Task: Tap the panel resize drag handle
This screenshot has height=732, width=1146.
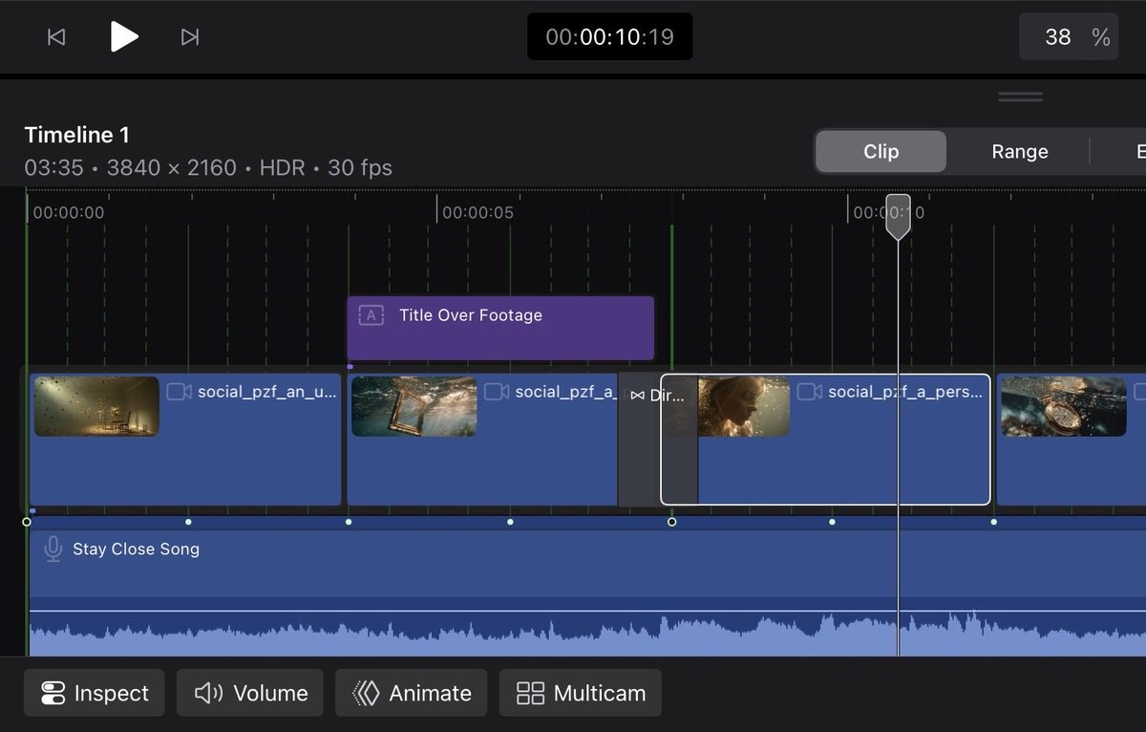Action: tap(1019, 96)
